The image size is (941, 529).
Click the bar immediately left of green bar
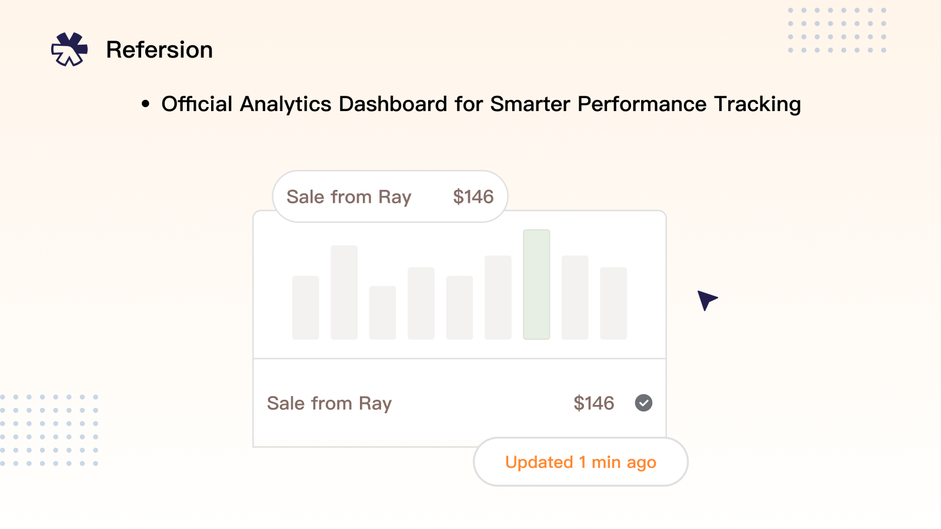pyautogui.click(x=498, y=297)
